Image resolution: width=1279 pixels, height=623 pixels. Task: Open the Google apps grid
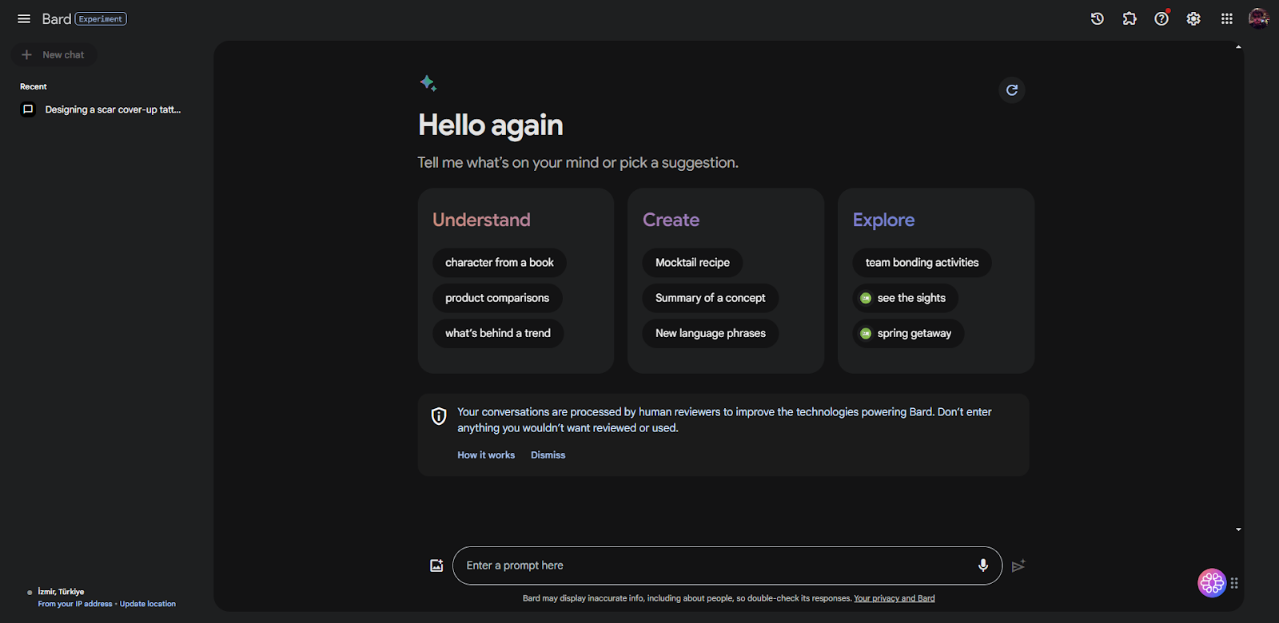(1227, 18)
